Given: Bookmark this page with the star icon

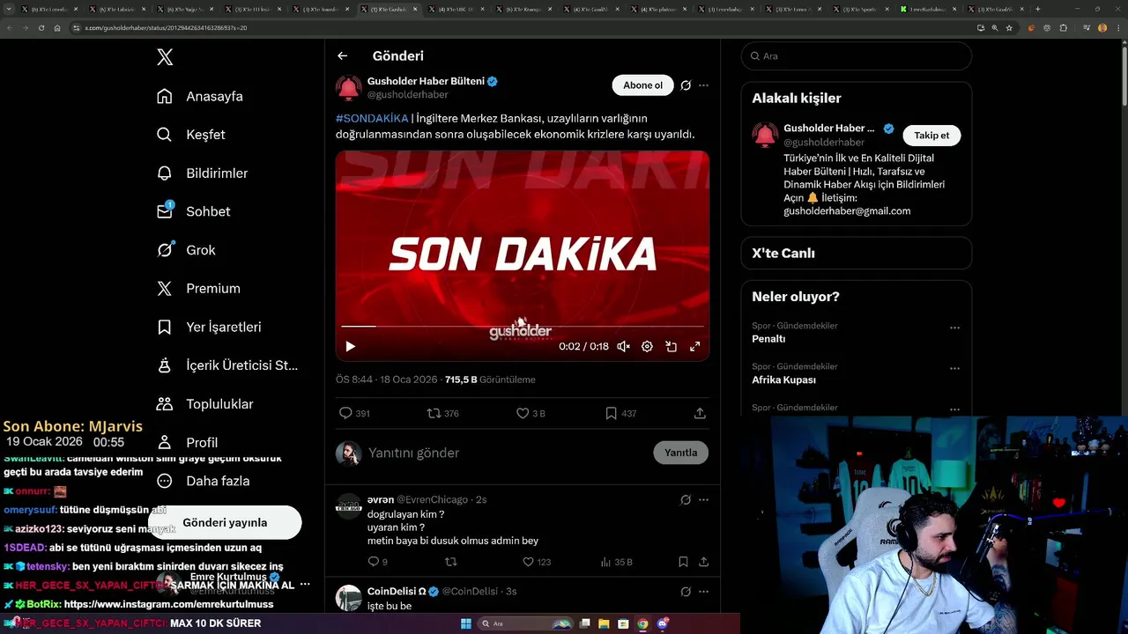Looking at the screenshot, I should tap(1009, 27).
